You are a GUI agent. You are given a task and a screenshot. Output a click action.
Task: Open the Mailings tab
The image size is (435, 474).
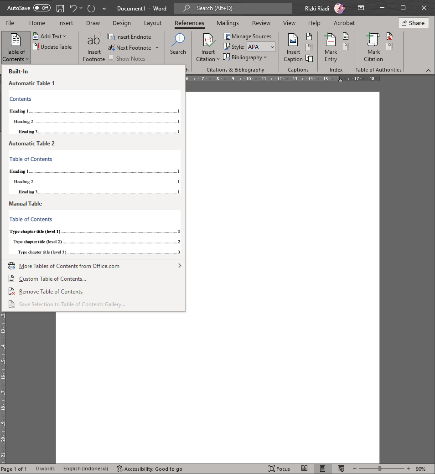(228, 23)
